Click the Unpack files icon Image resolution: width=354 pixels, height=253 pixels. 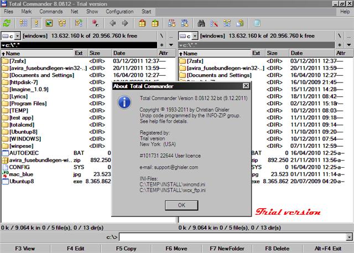[x=155, y=23]
